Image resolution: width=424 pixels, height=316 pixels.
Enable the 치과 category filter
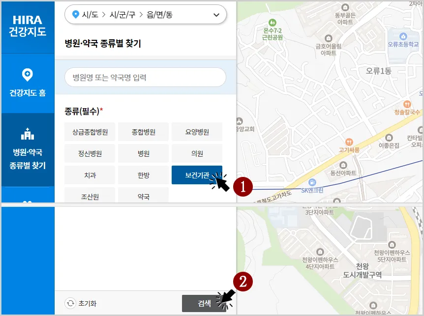pyautogui.click(x=89, y=174)
